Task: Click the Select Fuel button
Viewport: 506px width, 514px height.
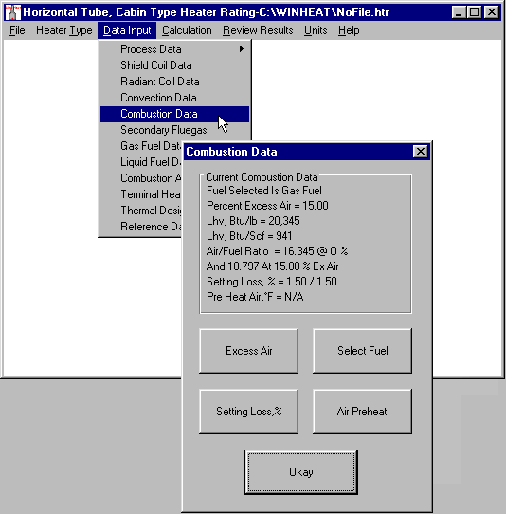Action: [363, 351]
